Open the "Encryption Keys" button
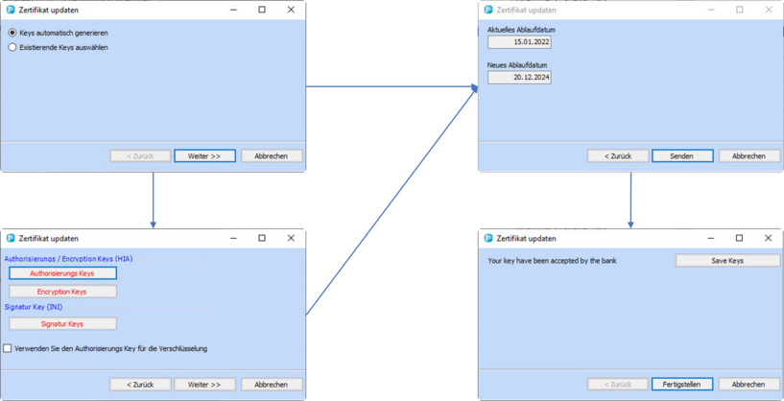This screenshot has height=401, width=784. coord(62,292)
